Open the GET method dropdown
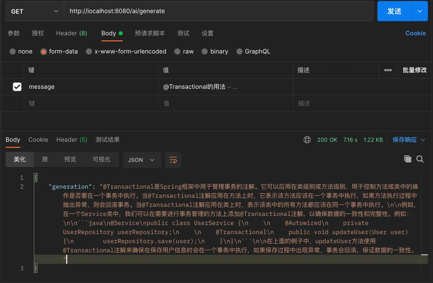This screenshot has height=283, width=433. [35, 11]
